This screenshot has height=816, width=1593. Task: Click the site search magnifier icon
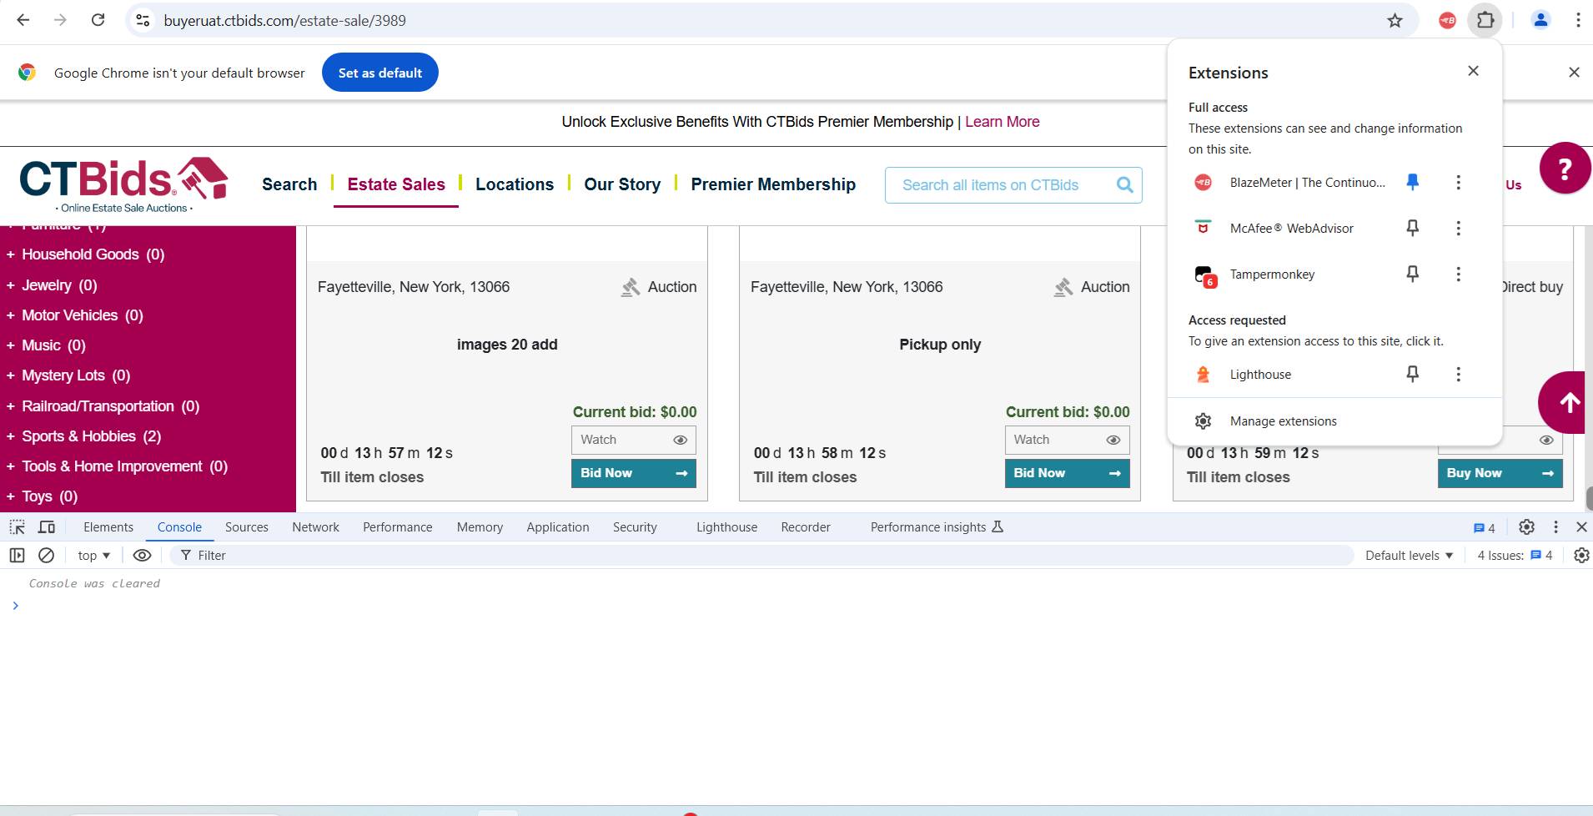(1124, 185)
